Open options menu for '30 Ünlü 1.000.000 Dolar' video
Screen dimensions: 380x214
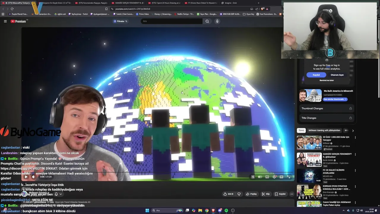[355, 137]
